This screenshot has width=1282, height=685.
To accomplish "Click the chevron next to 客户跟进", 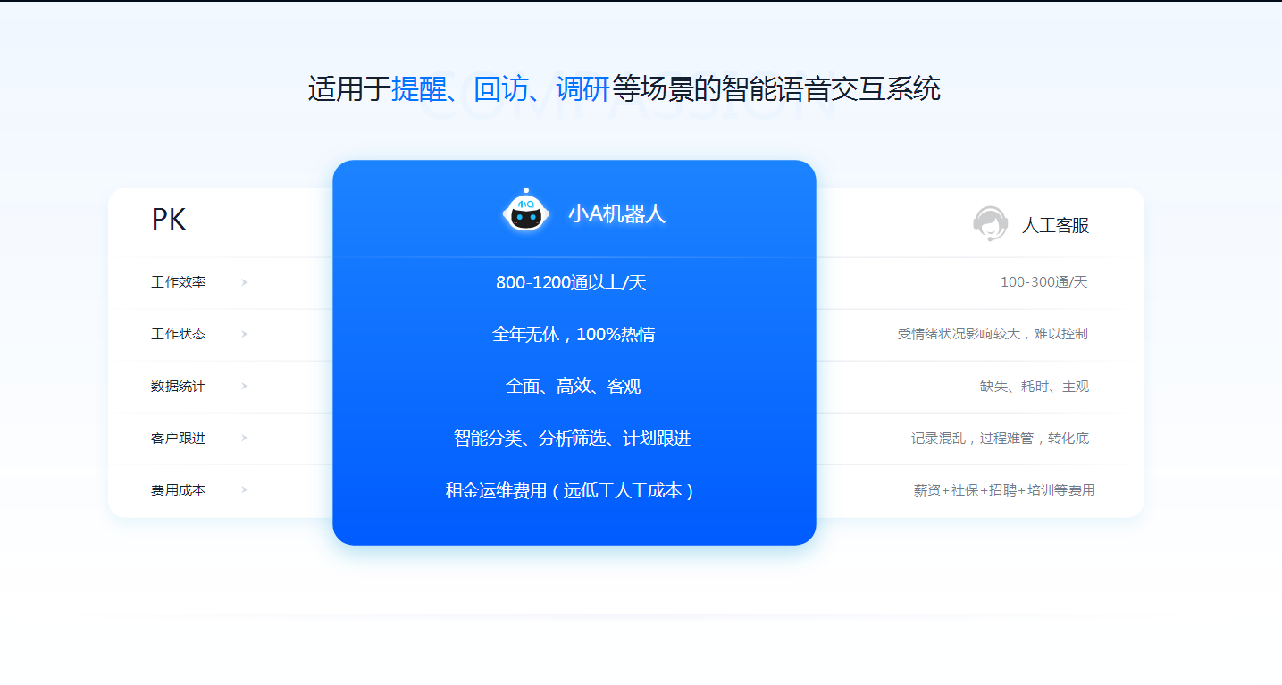I will (x=245, y=438).
